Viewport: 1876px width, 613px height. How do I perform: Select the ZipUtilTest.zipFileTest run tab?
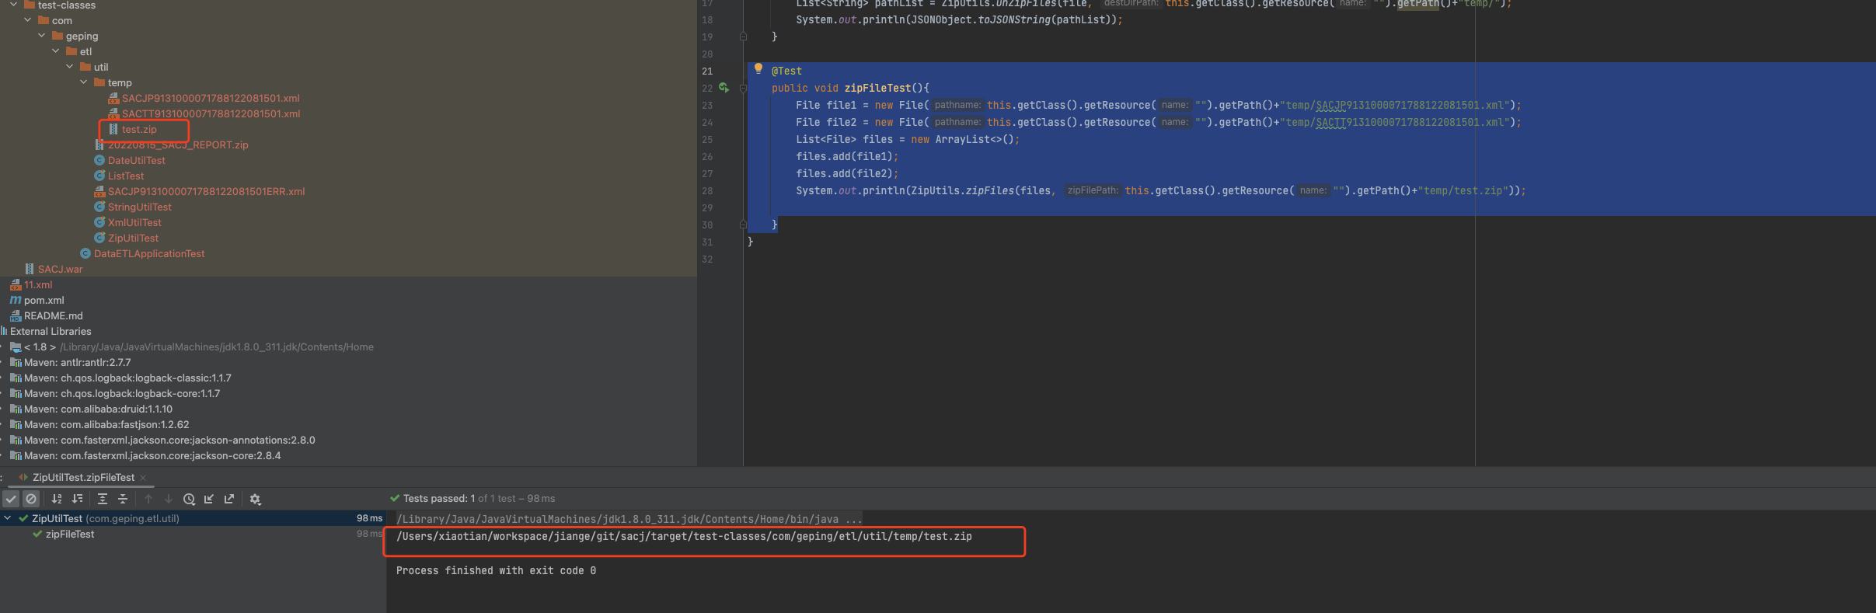click(x=82, y=477)
